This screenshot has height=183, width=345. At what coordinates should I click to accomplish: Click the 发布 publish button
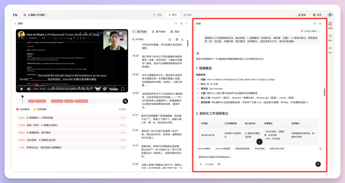click(x=317, y=15)
